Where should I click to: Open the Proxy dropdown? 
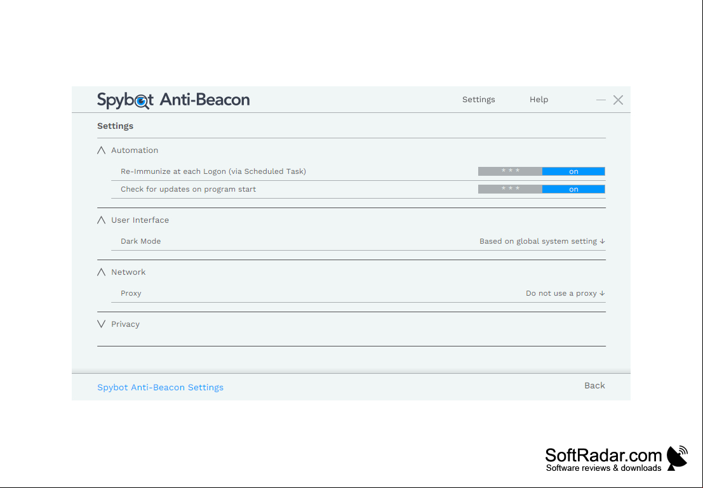click(565, 293)
